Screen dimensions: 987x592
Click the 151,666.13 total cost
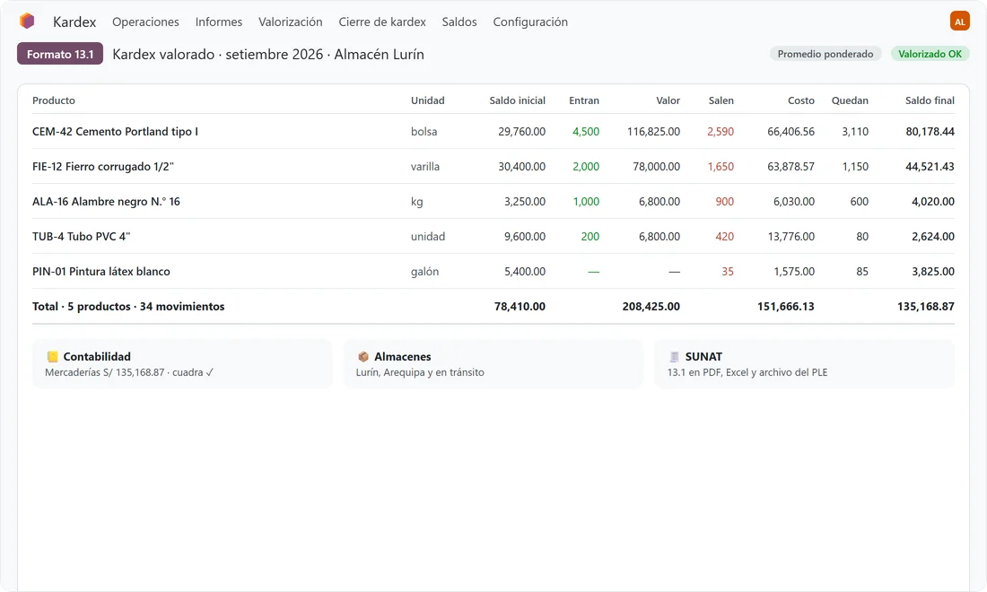(786, 307)
